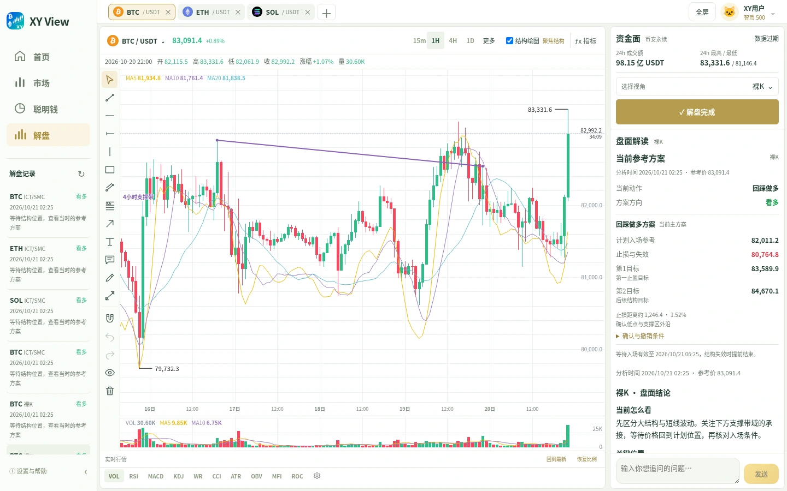Add a new symbol tab
The width and height of the screenshot is (787, 491).
[326, 13]
